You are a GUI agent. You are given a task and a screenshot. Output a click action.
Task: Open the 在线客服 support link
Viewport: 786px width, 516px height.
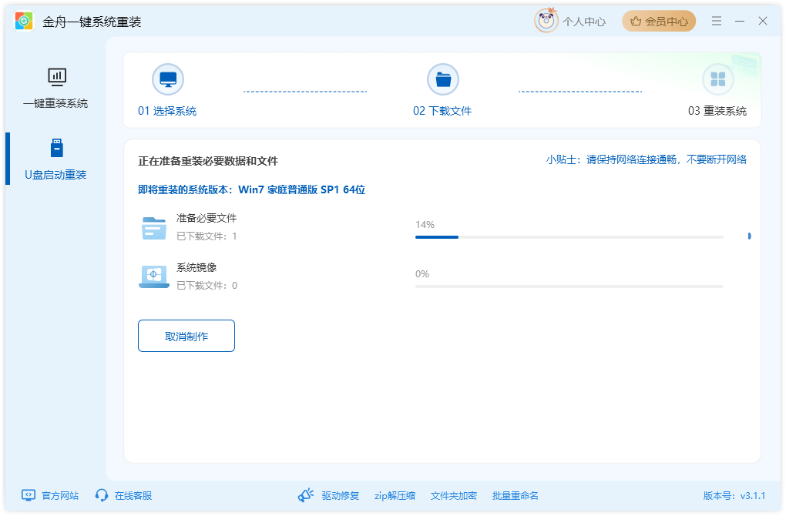[133, 495]
